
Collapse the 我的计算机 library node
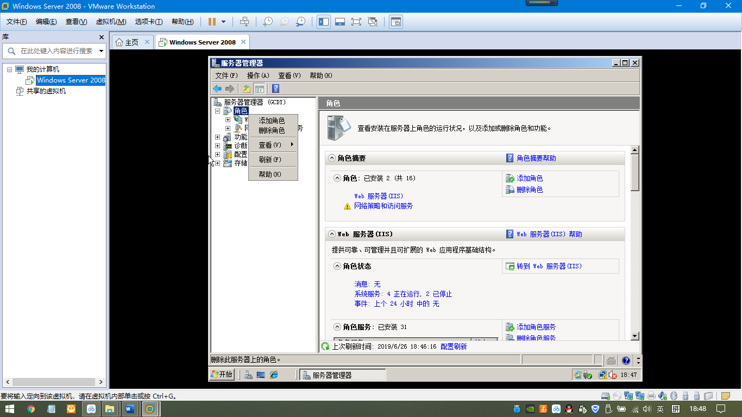(9, 69)
